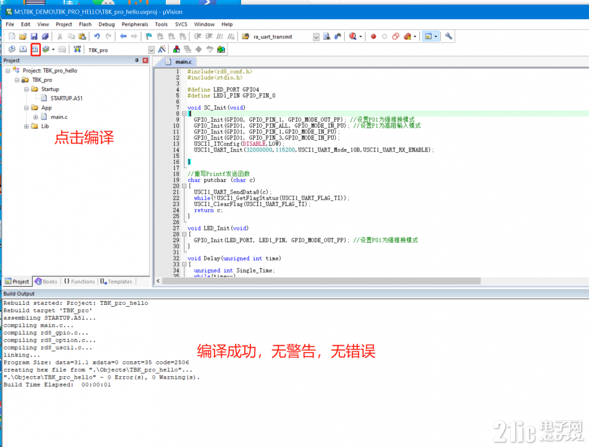Collapse the App folder
The image size is (589, 447).
tap(26, 108)
